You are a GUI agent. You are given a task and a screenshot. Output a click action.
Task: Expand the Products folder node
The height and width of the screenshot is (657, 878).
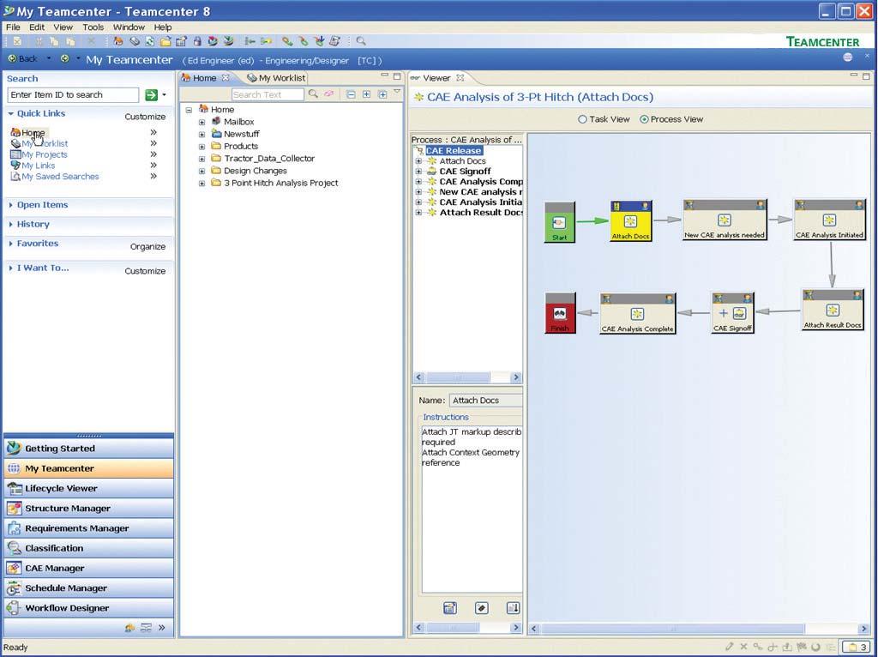(x=202, y=146)
